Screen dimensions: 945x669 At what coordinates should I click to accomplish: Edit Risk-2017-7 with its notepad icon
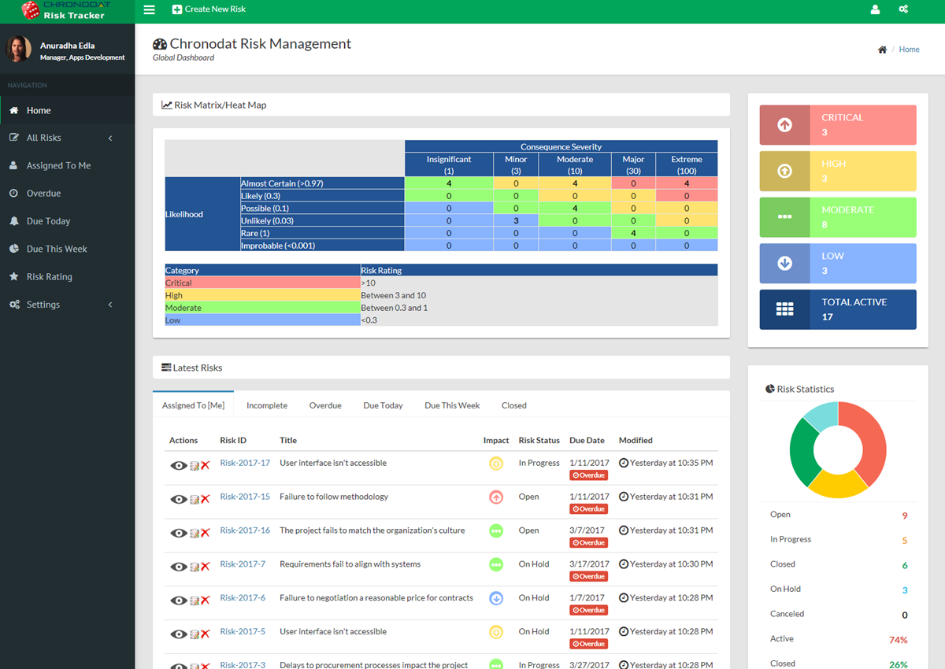pos(195,567)
